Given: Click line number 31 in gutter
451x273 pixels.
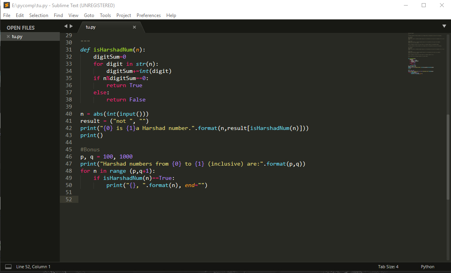Looking at the screenshot, I should click(69, 50).
